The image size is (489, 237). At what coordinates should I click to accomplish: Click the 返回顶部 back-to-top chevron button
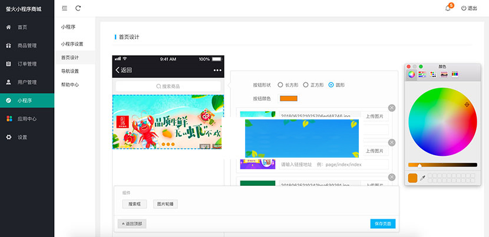pos(131,223)
